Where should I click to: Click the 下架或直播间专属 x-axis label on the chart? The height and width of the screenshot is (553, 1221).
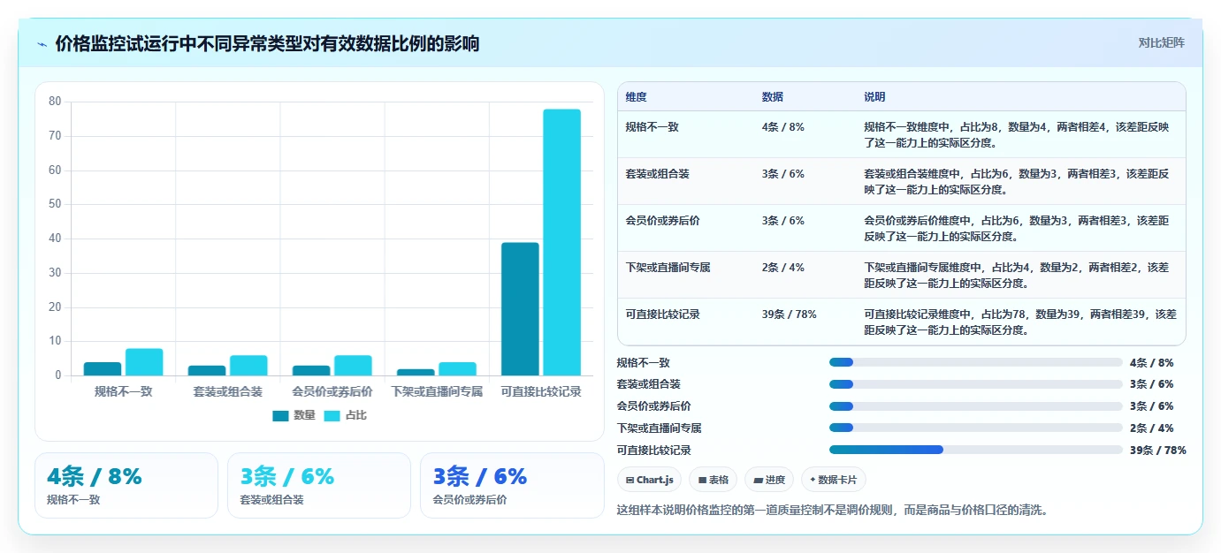437,391
